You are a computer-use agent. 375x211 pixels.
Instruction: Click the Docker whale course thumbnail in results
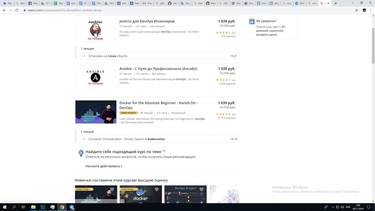96,112
